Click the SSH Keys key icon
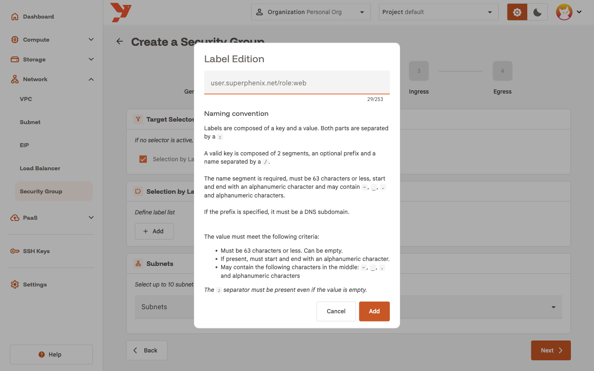Screen dimensions: 594x371 click(15, 251)
